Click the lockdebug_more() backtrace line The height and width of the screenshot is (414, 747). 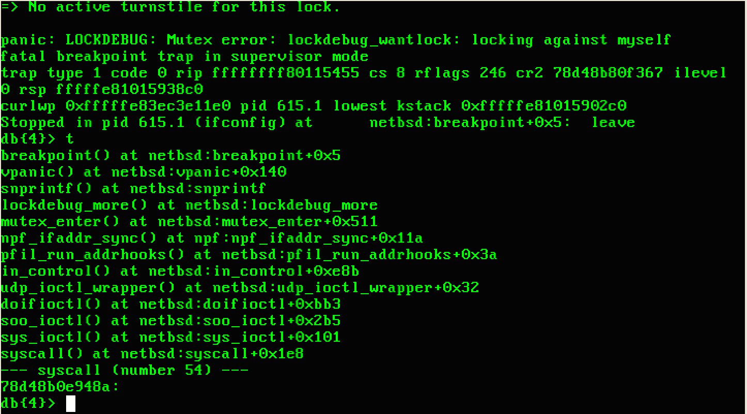pyautogui.click(x=189, y=205)
